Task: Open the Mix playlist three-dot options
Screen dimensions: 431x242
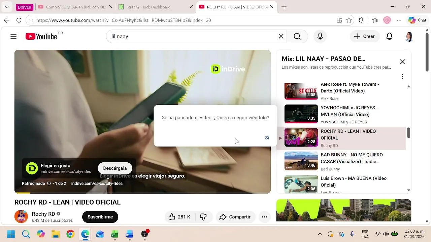Action: point(402,77)
